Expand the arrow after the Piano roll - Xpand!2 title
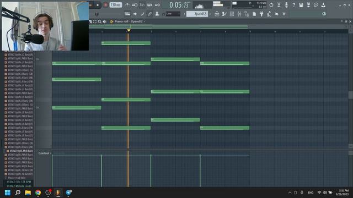The width and height of the screenshot is (353, 198). pyautogui.click(x=145, y=21)
